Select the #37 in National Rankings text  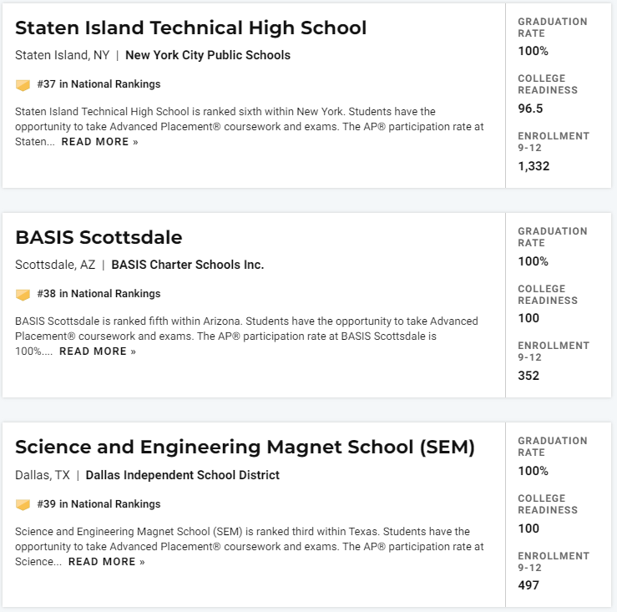point(99,84)
